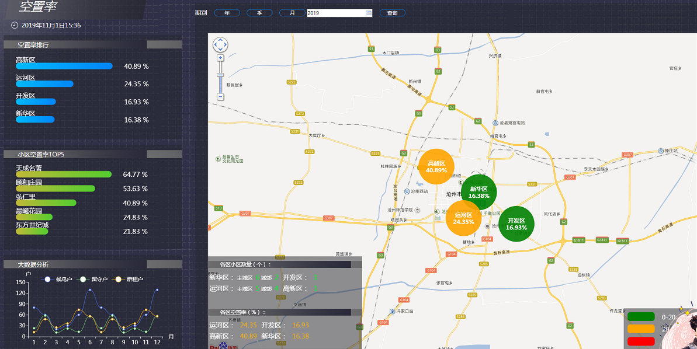Image resolution: width=697 pixels, height=349 pixels.
Task: Click the 24.35 value in 各区空置率 panel
Action: click(248, 326)
